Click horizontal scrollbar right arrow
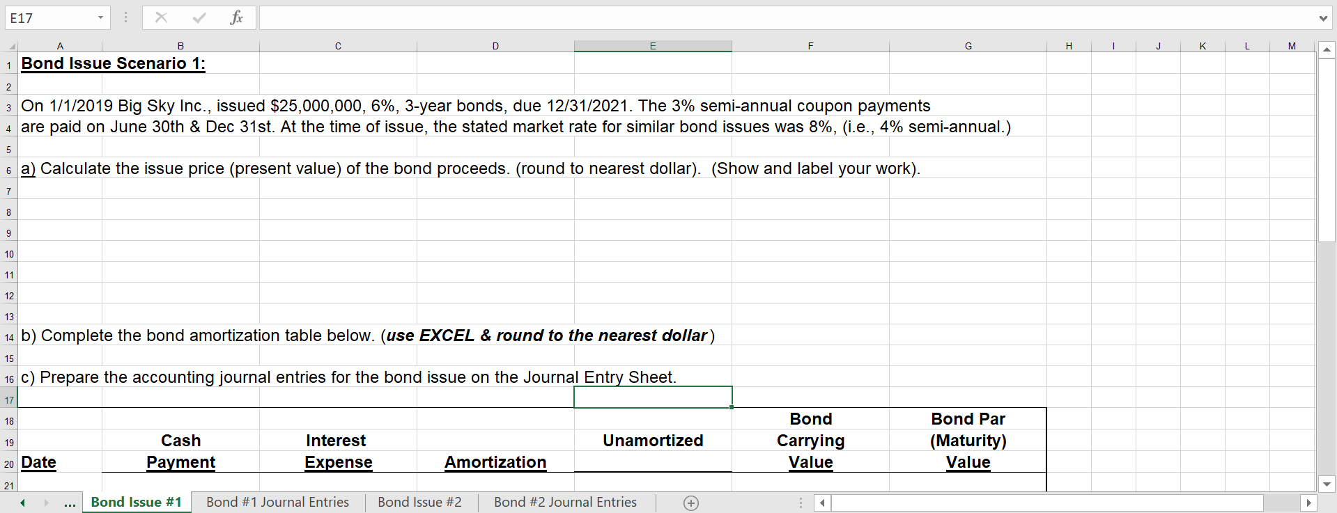This screenshot has height=513, width=1337. 1308,503
